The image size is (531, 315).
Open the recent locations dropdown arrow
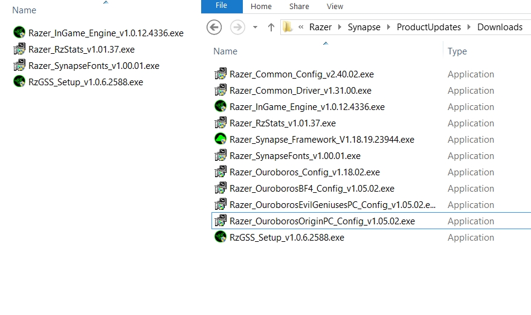coord(256,27)
